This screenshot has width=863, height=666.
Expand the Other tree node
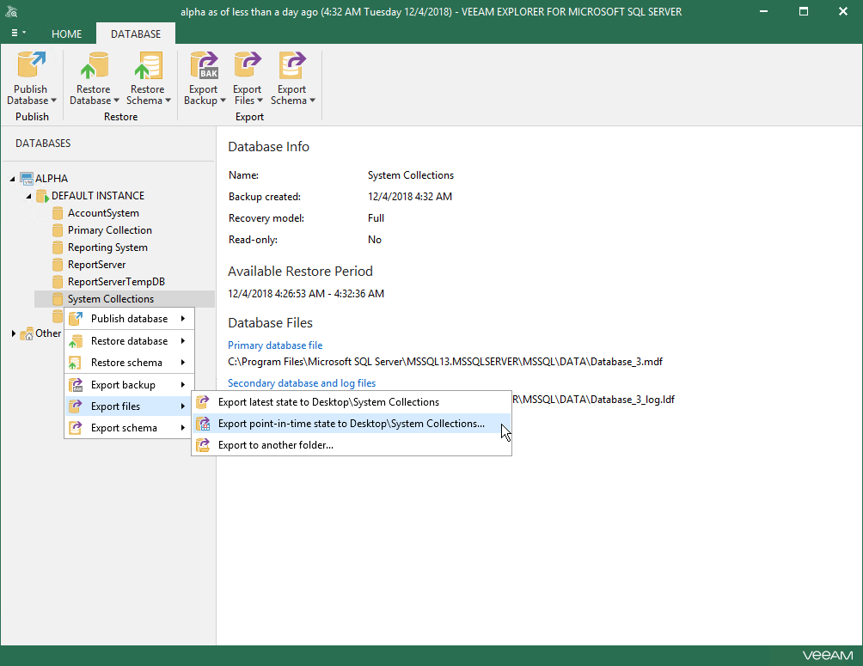pos(13,333)
